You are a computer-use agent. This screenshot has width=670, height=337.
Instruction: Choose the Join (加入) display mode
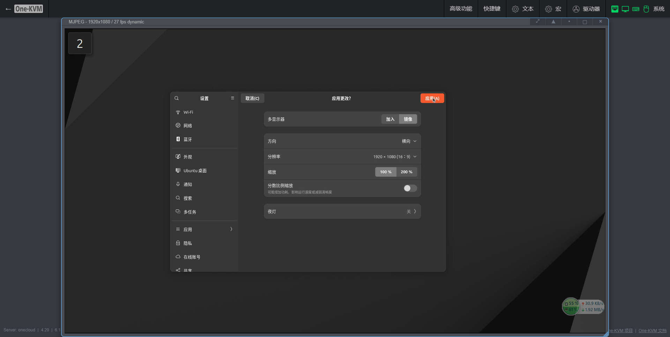click(x=390, y=119)
